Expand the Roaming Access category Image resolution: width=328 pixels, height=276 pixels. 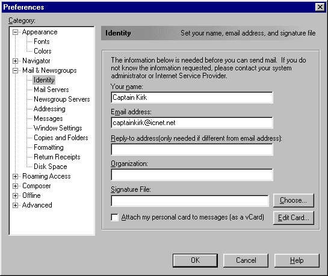15,176
